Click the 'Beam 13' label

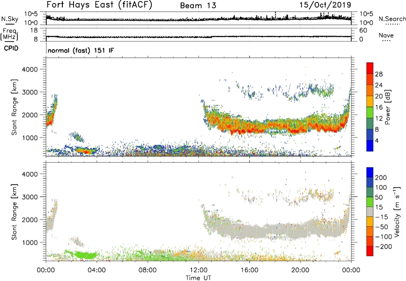(x=198, y=6)
